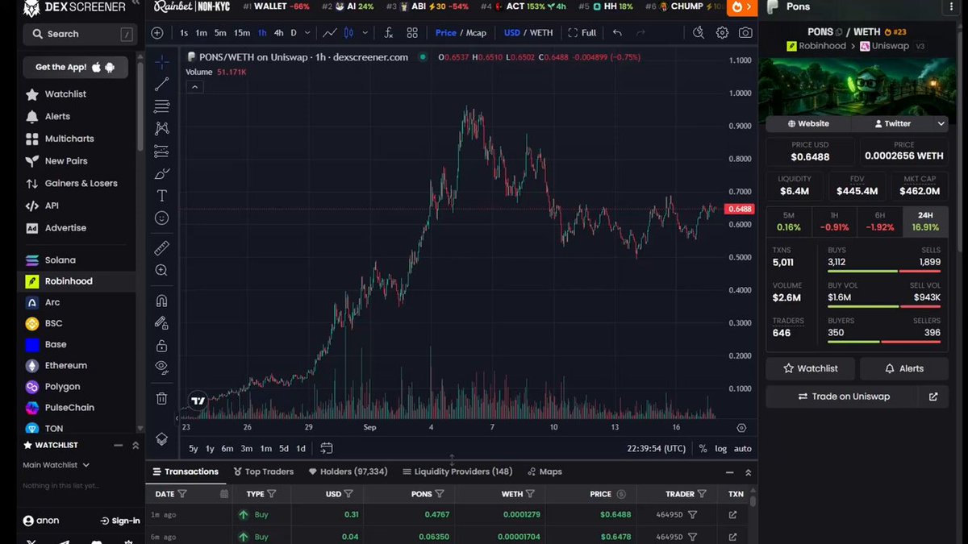Switch to the Top Traders tab

(264, 471)
